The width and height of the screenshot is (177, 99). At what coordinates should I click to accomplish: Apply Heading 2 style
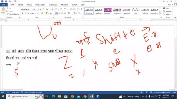click(x=117, y=11)
